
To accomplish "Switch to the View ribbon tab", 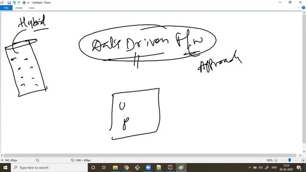I will point(32,8).
